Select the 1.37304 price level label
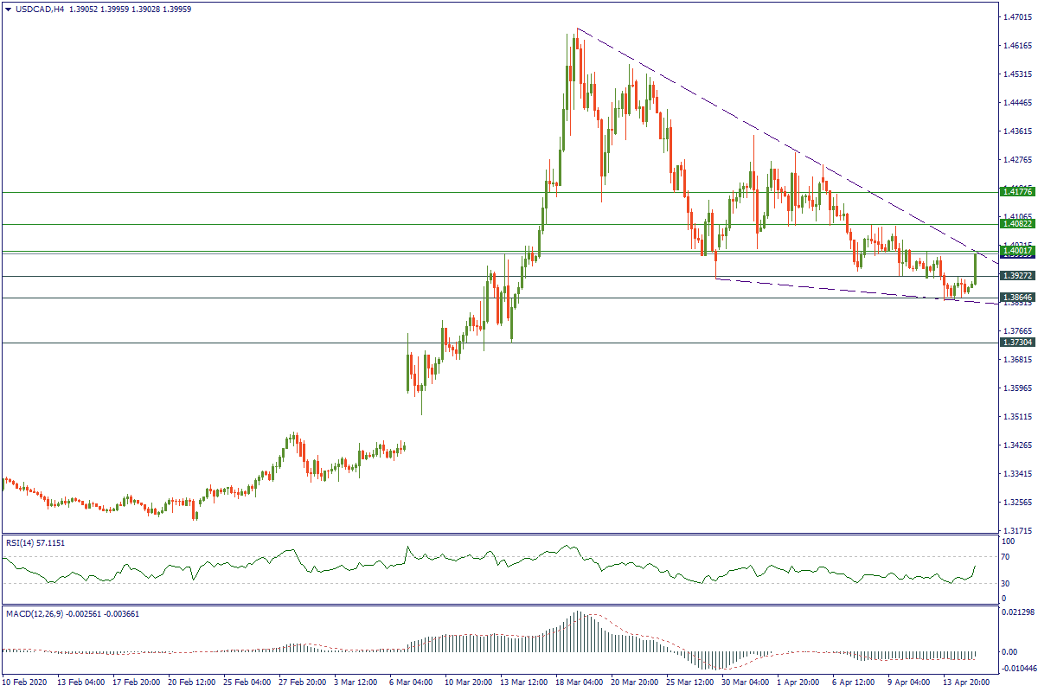Image resolution: width=1038 pixels, height=692 pixels. point(1017,343)
